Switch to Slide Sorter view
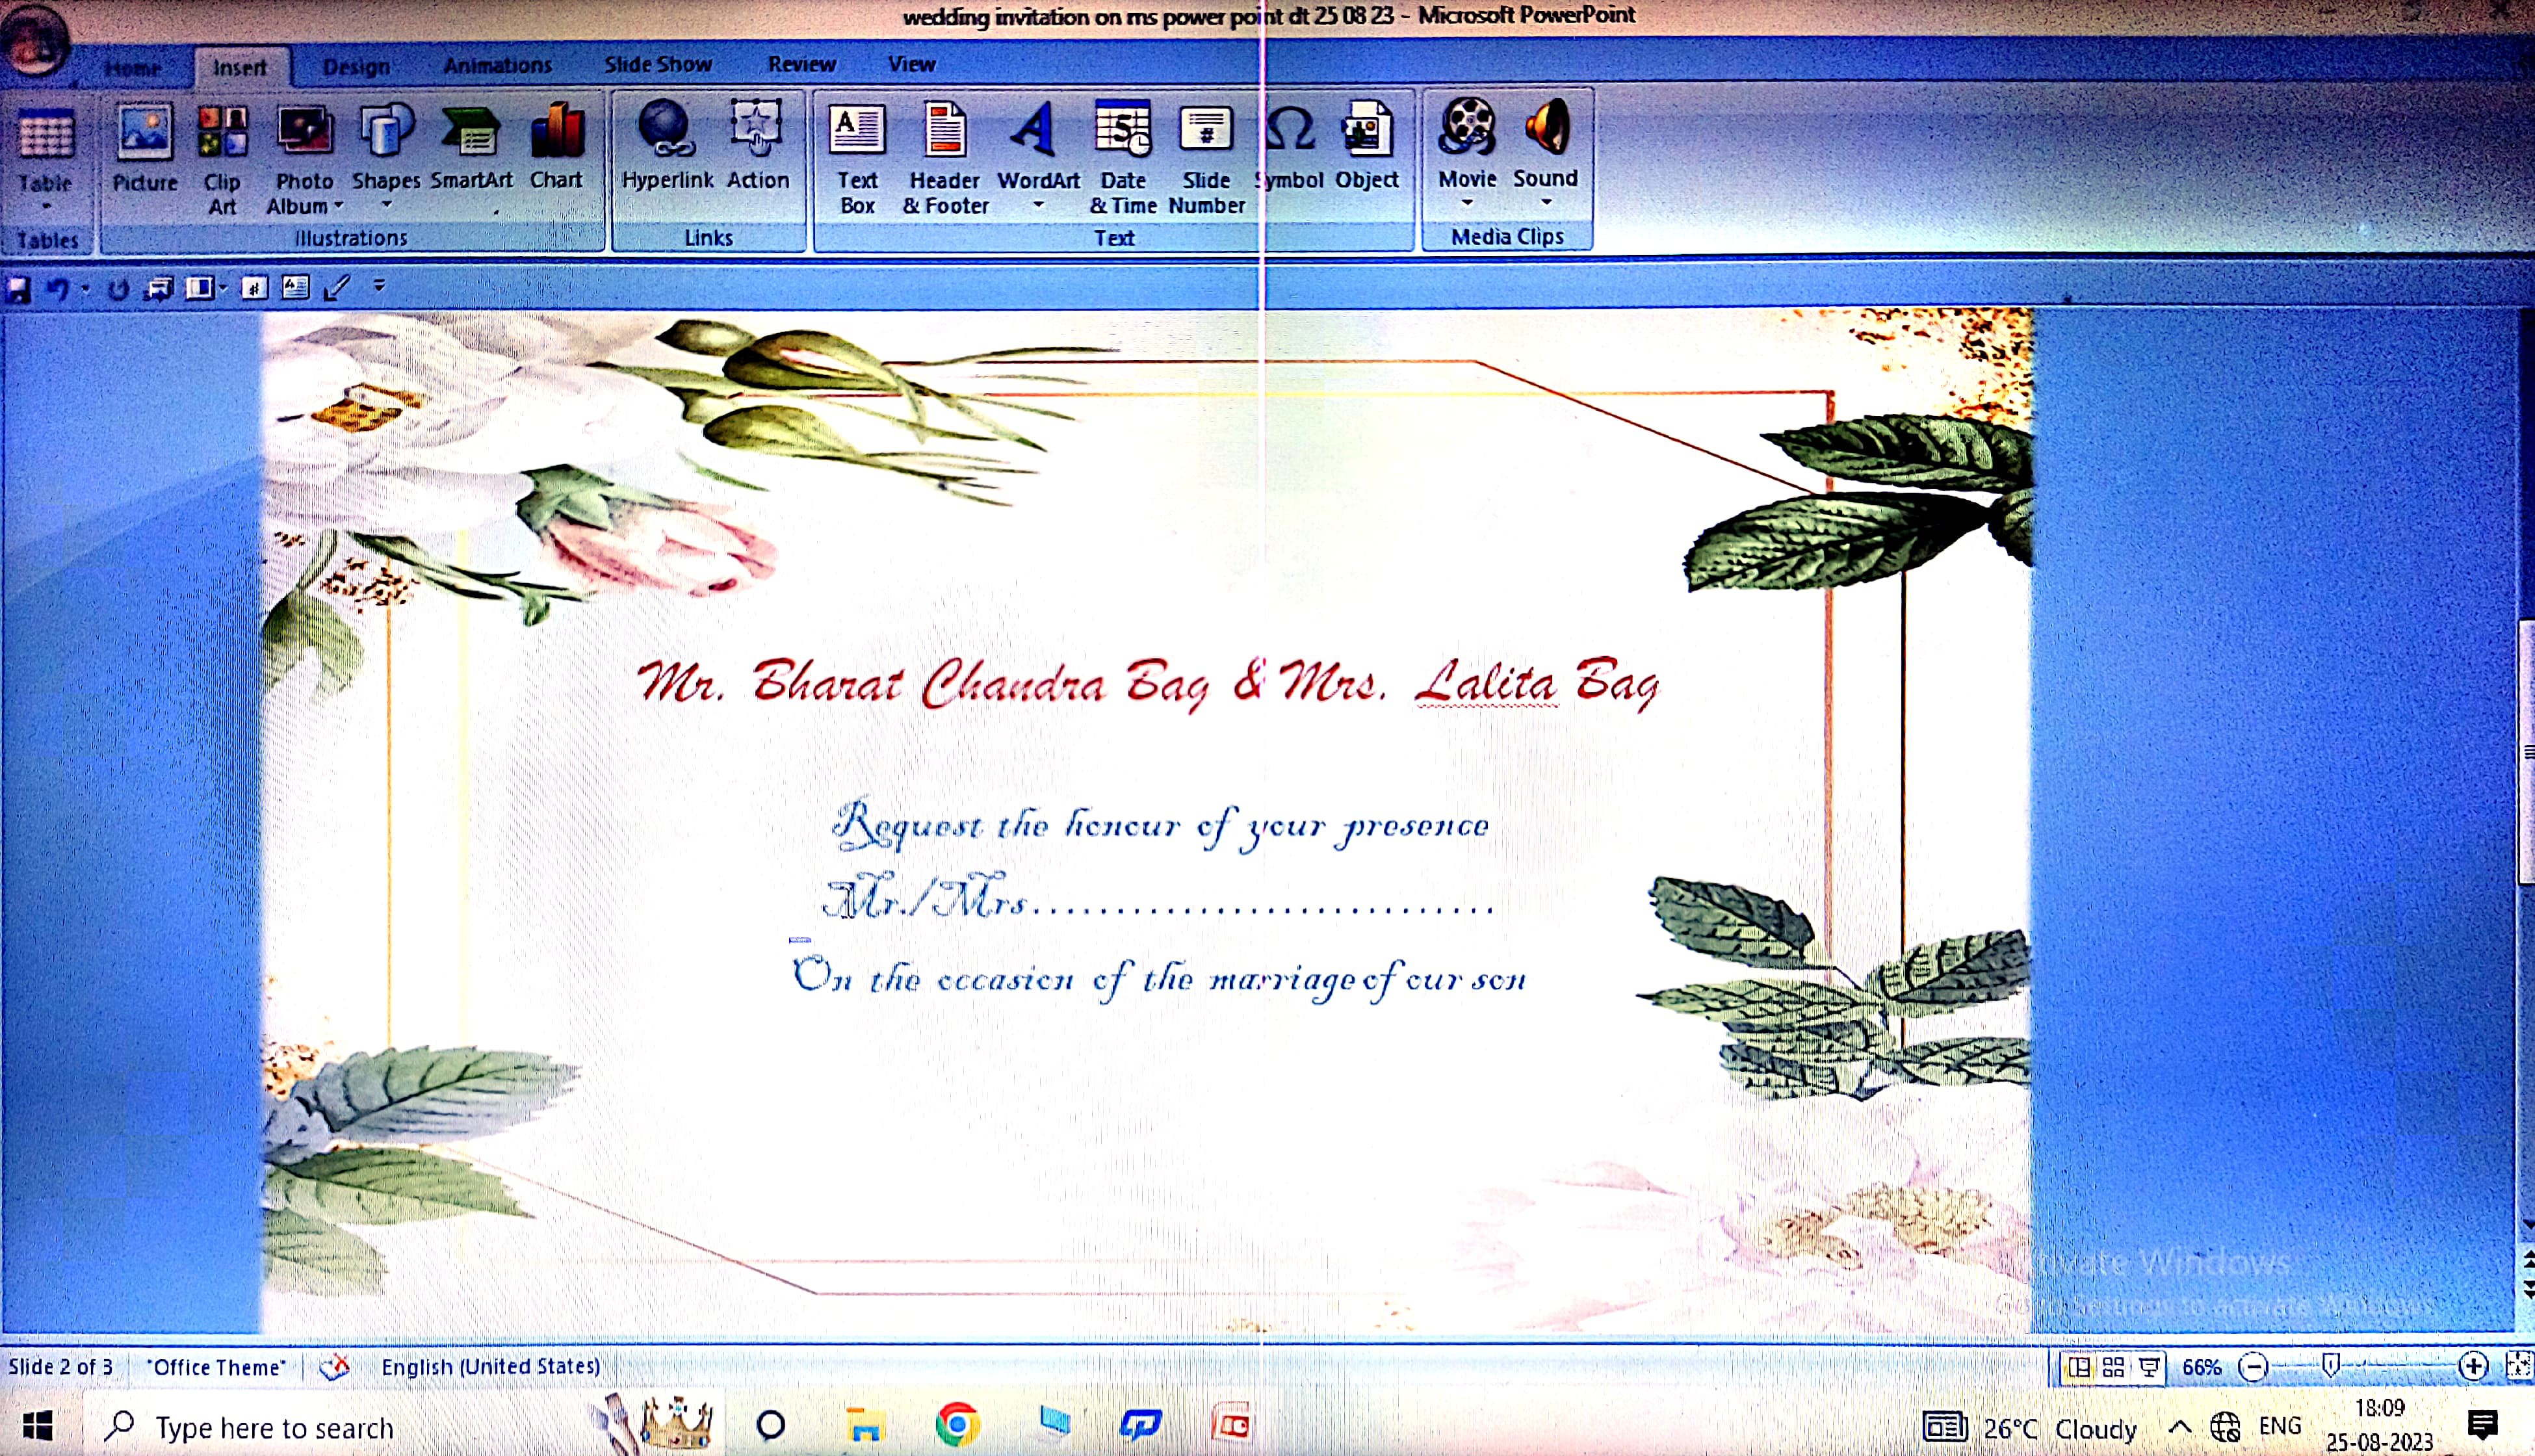 pyautogui.click(x=2113, y=1367)
